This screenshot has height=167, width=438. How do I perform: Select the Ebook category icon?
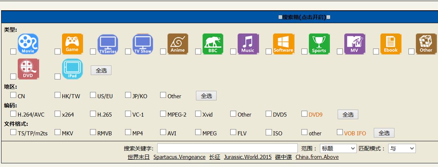pyautogui.click(x=391, y=44)
